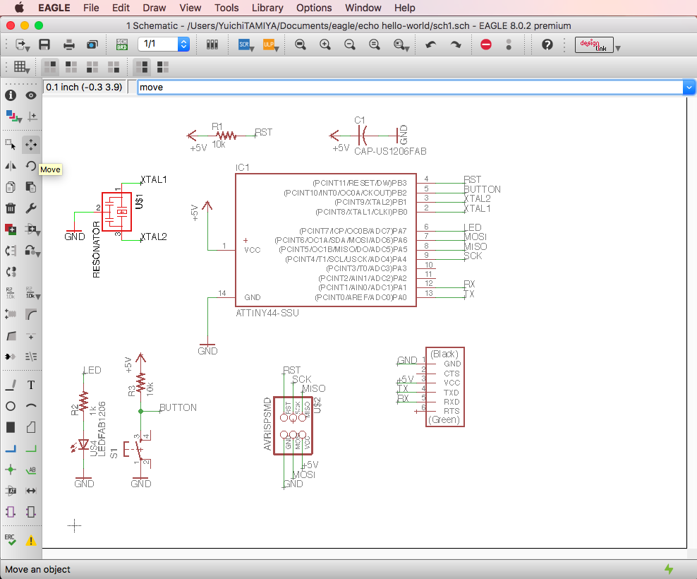Open the Library menu

pos(267,8)
